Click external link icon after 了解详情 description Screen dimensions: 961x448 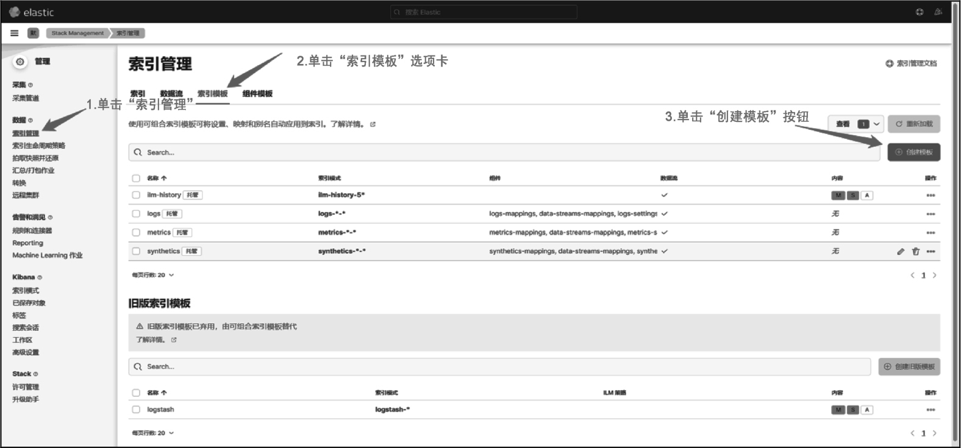373,124
